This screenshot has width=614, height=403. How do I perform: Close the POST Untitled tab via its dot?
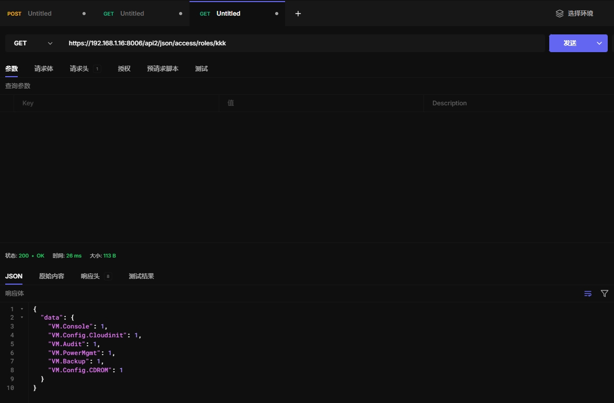[x=84, y=14]
